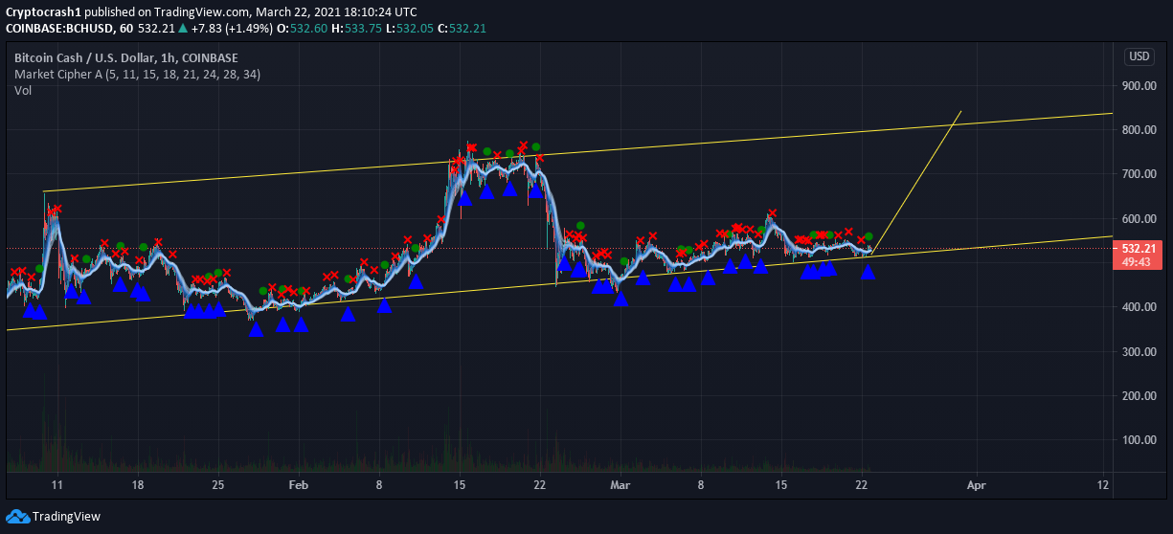This screenshot has height=534, width=1173.
Task: Select the Vol indicator label
Action: [23, 90]
